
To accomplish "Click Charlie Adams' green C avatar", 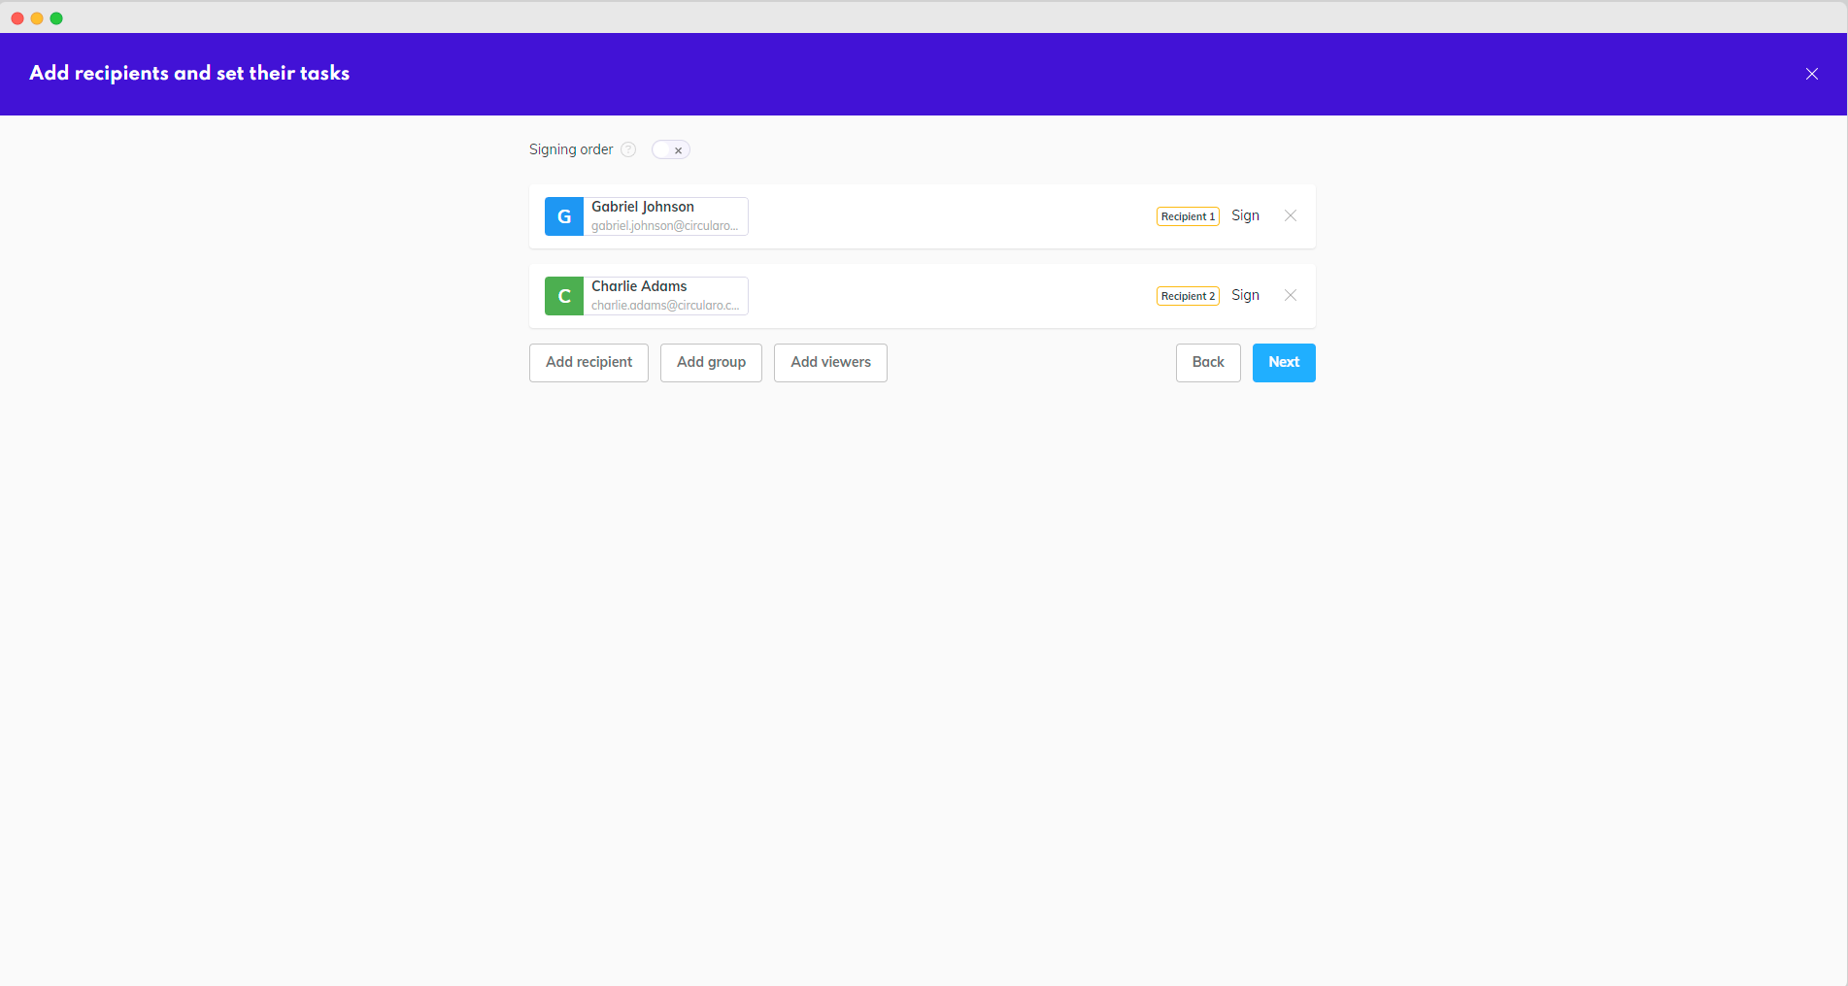I will 563,296.
